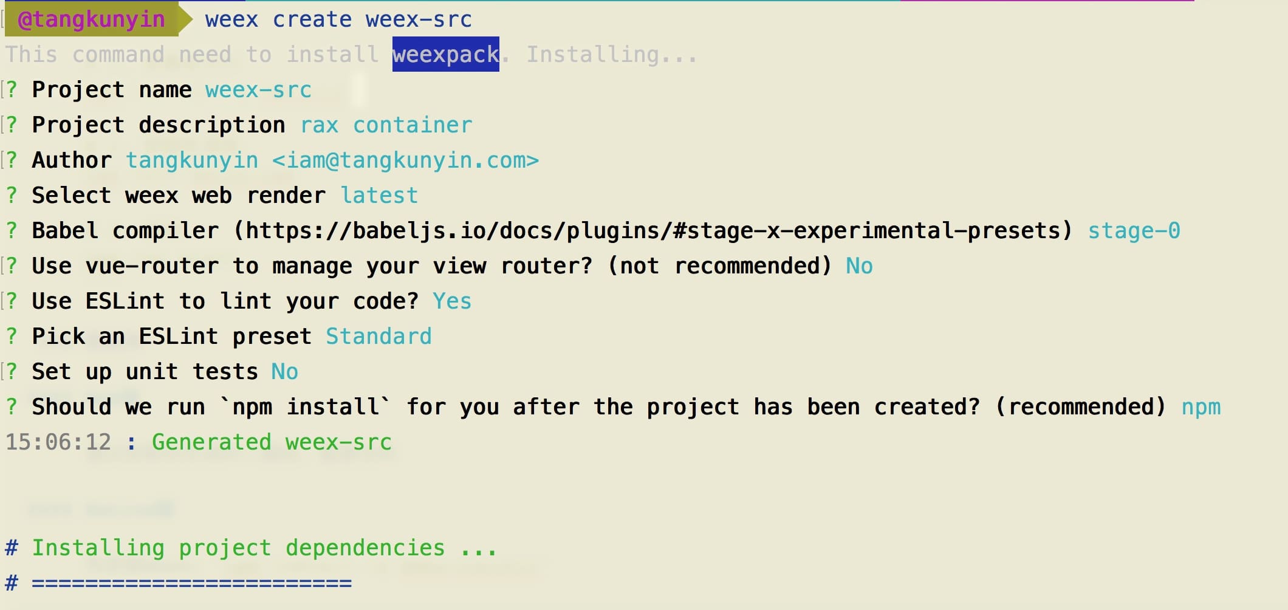
Task: Click the highlighted word "weexpack"
Action: 445,55
